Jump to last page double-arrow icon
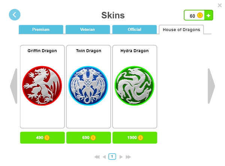This screenshot has height=166, width=225. pos(128,157)
